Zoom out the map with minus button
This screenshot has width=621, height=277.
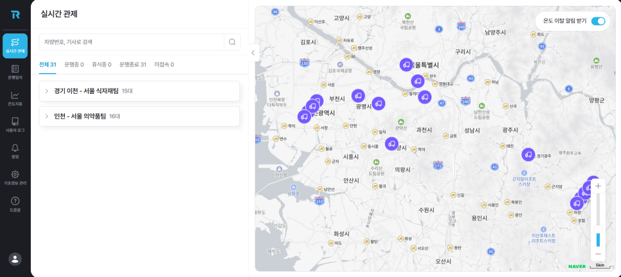click(x=598, y=253)
